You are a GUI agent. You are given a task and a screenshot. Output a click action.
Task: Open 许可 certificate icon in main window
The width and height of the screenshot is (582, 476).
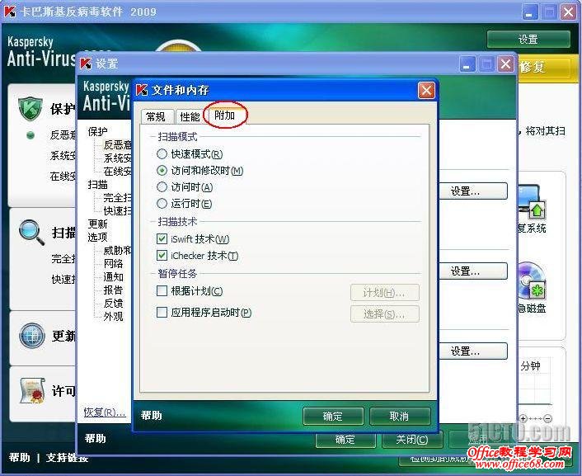(32, 390)
